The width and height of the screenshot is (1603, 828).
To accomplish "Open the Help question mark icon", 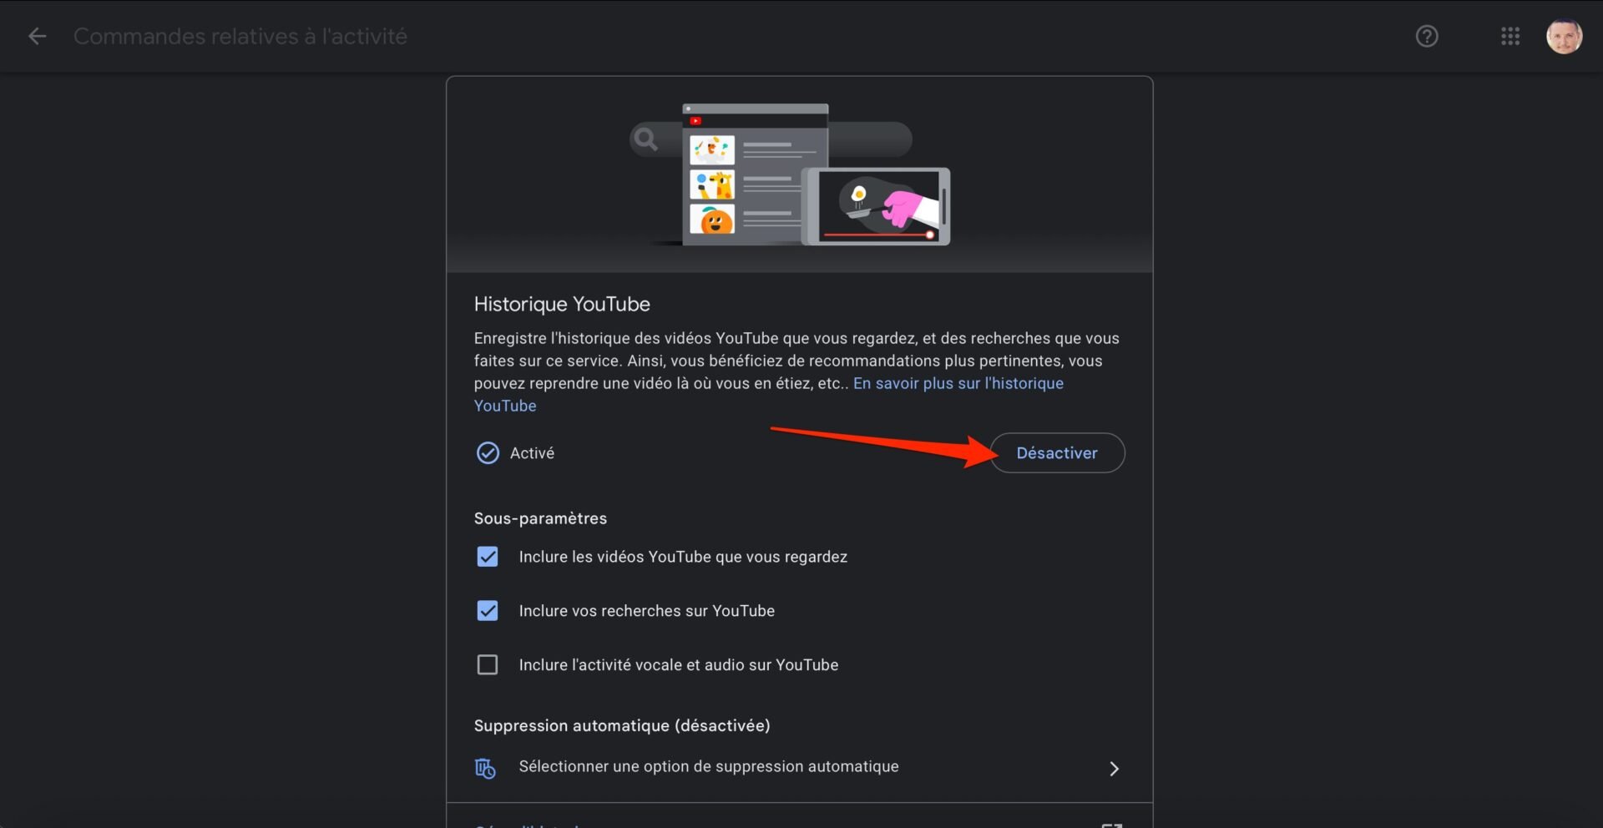I will (1427, 36).
